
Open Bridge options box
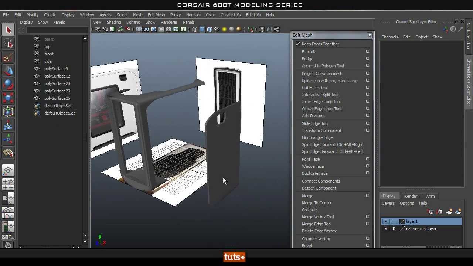[368, 59]
